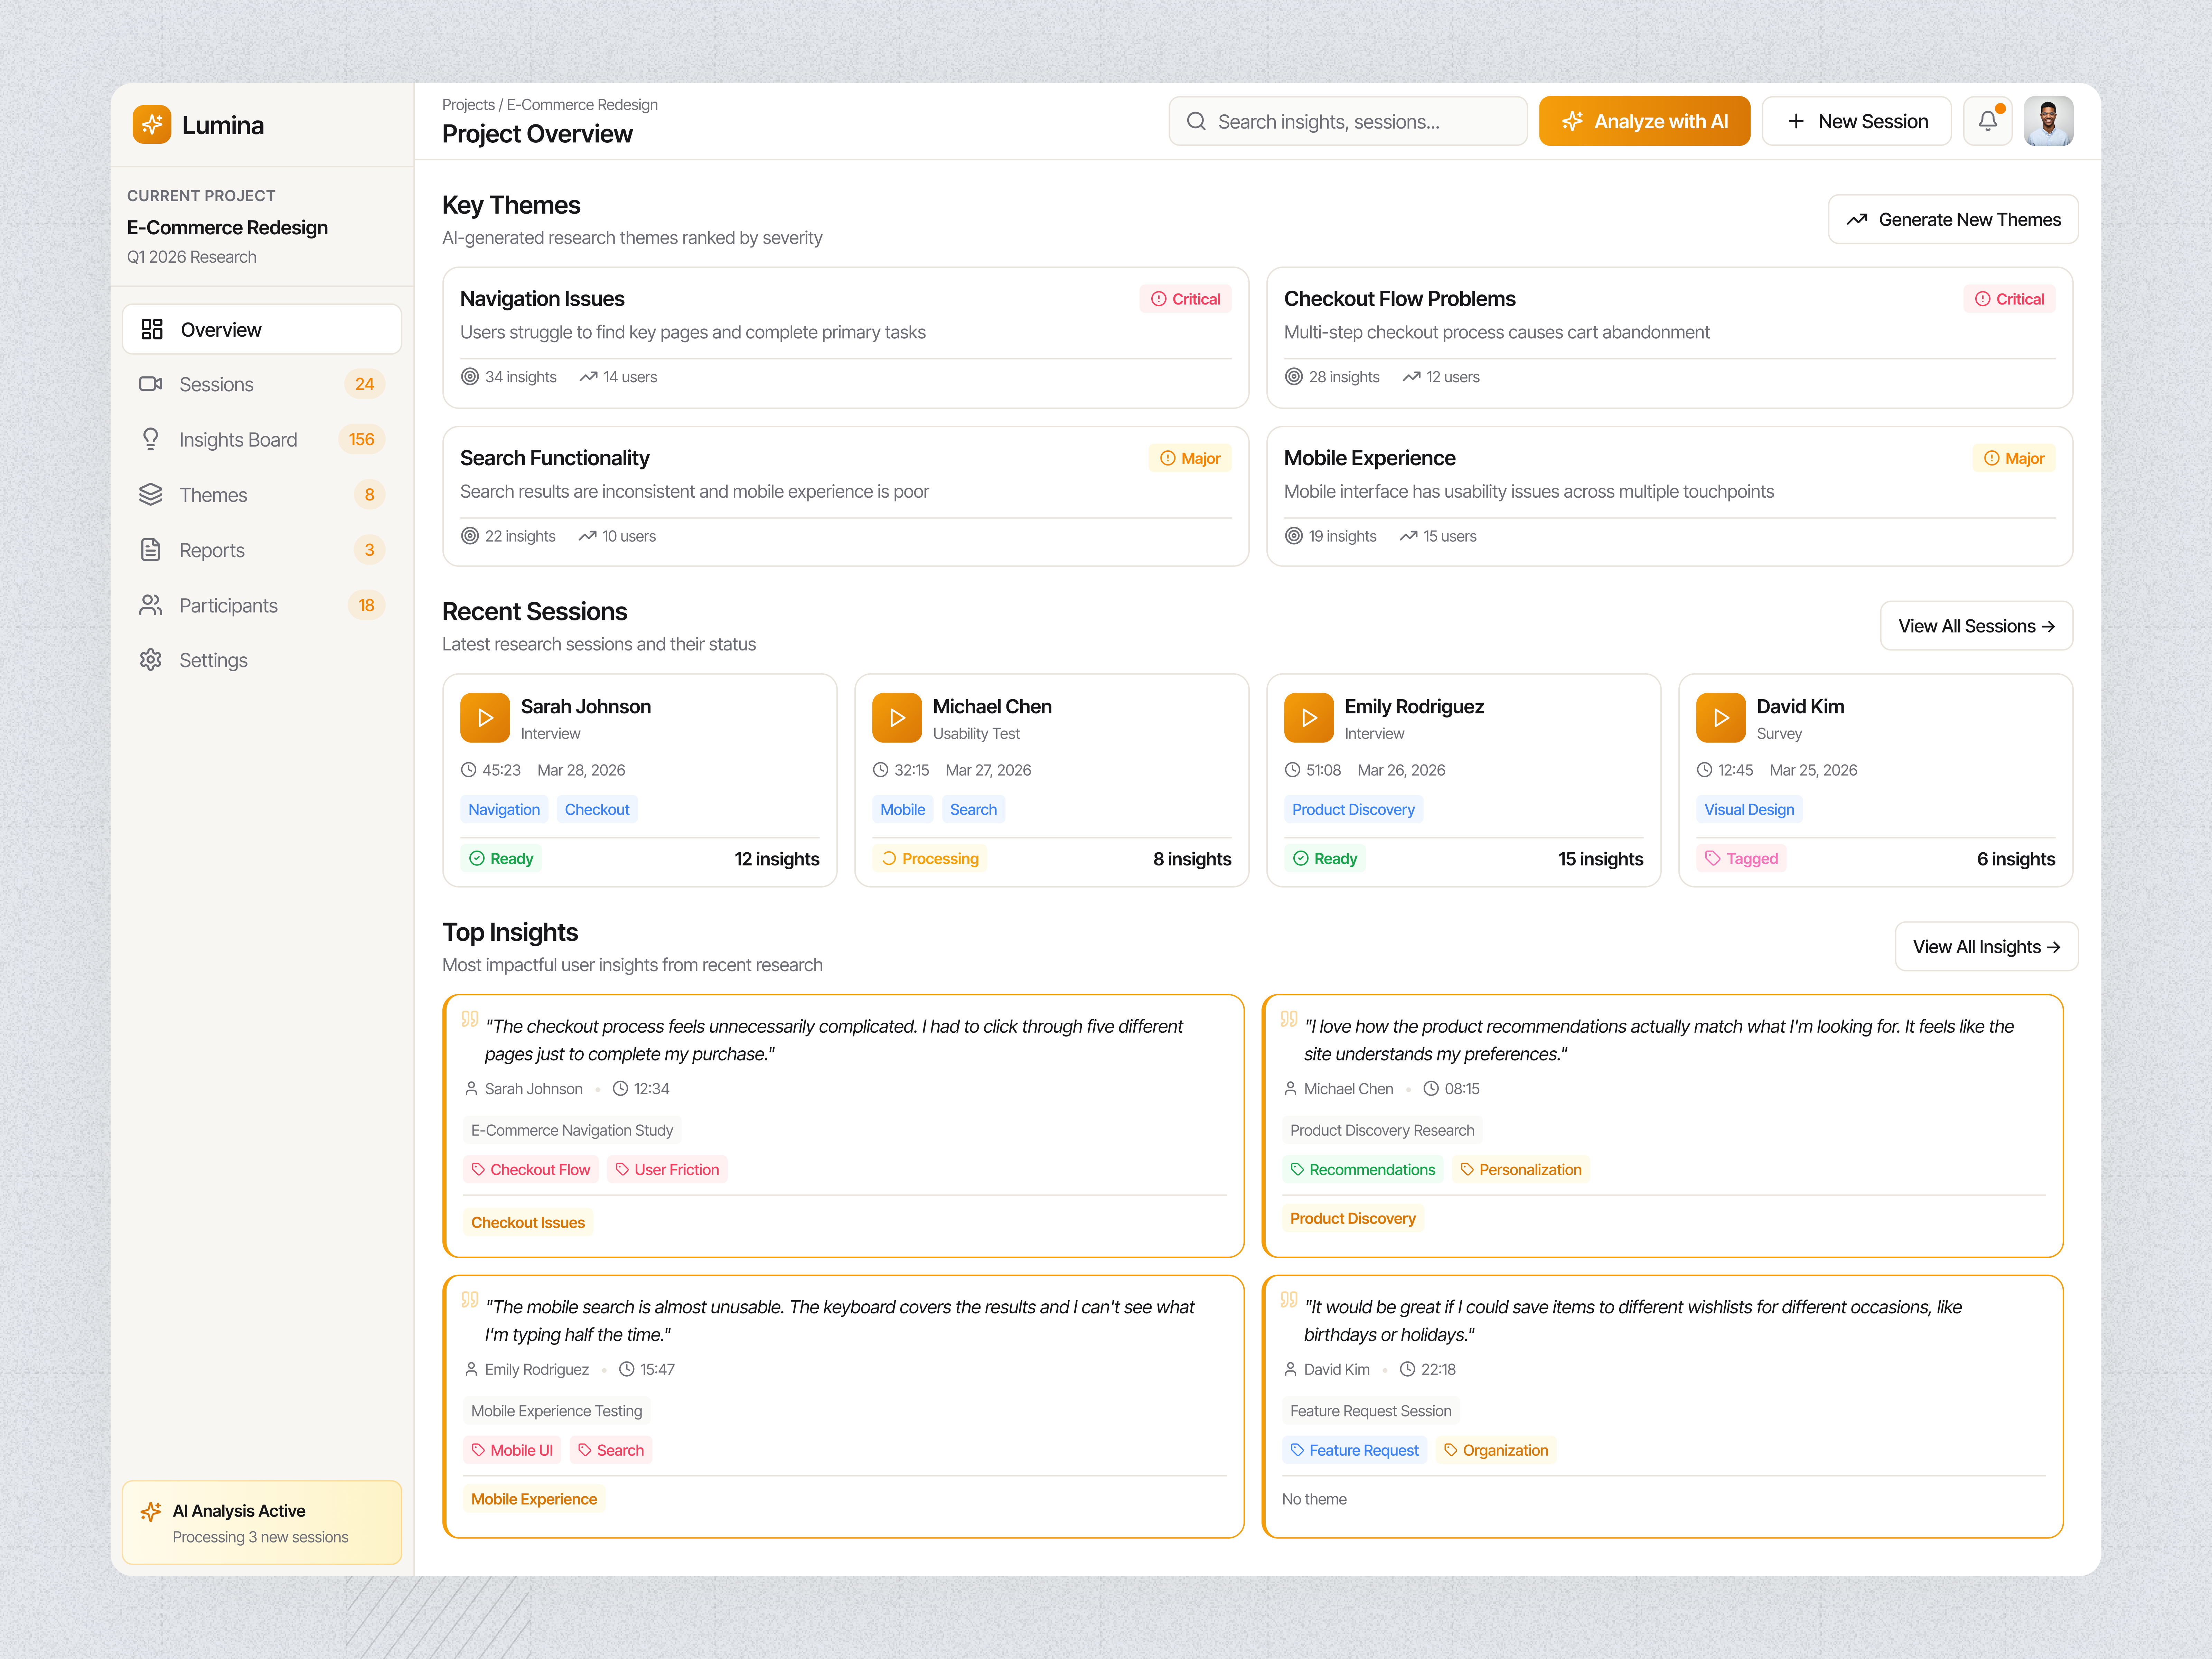Click the Major badge on Mobile Experience
Viewport: 2212px width, 1659px height.
click(x=2014, y=458)
